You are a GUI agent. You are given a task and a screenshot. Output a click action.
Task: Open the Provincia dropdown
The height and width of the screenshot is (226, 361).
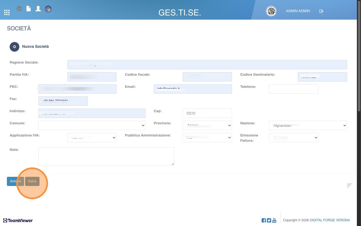[207, 125]
